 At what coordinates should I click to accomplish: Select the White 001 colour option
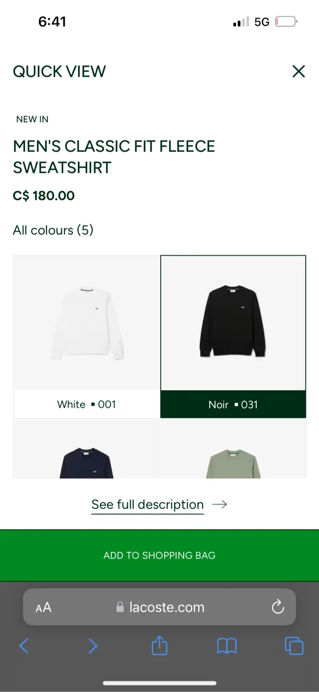point(86,404)
